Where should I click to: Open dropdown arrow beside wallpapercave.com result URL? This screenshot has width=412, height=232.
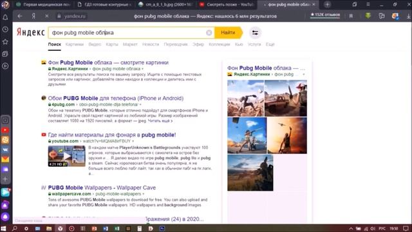(143, 194)
